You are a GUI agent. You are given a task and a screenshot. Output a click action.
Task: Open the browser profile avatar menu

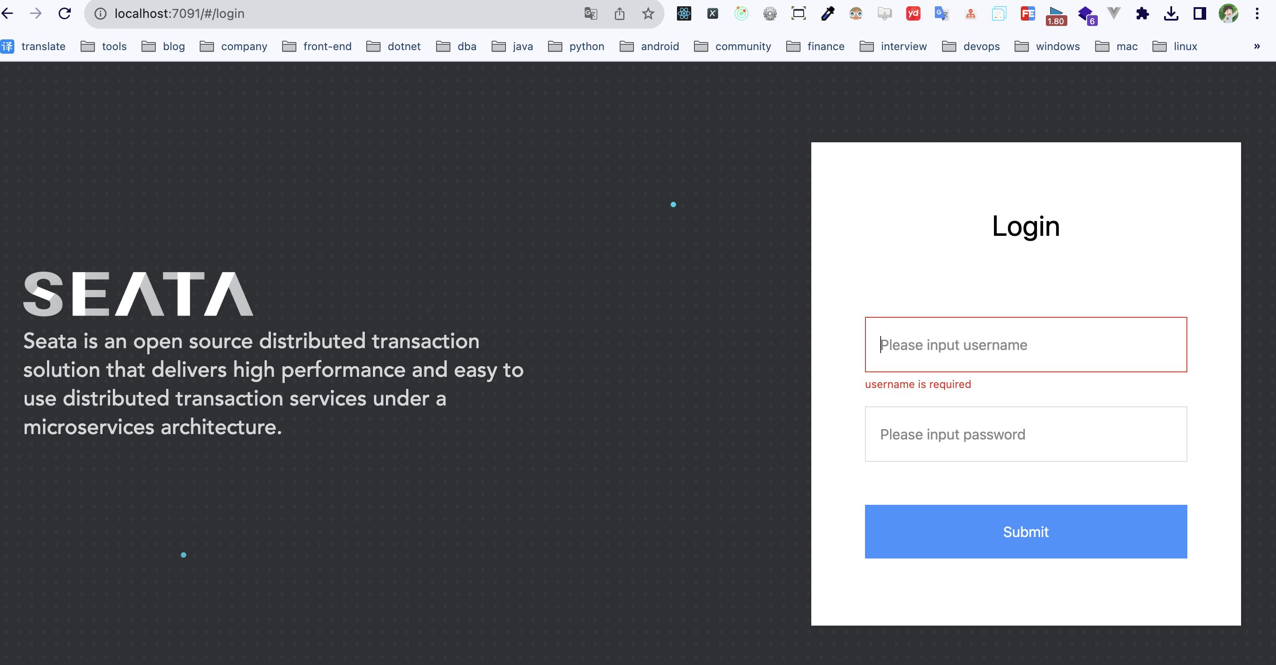pos(1228,13)
